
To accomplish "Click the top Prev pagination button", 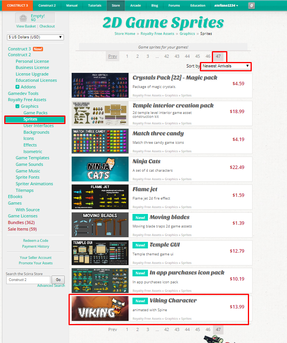I will click(x=113, y=56).
